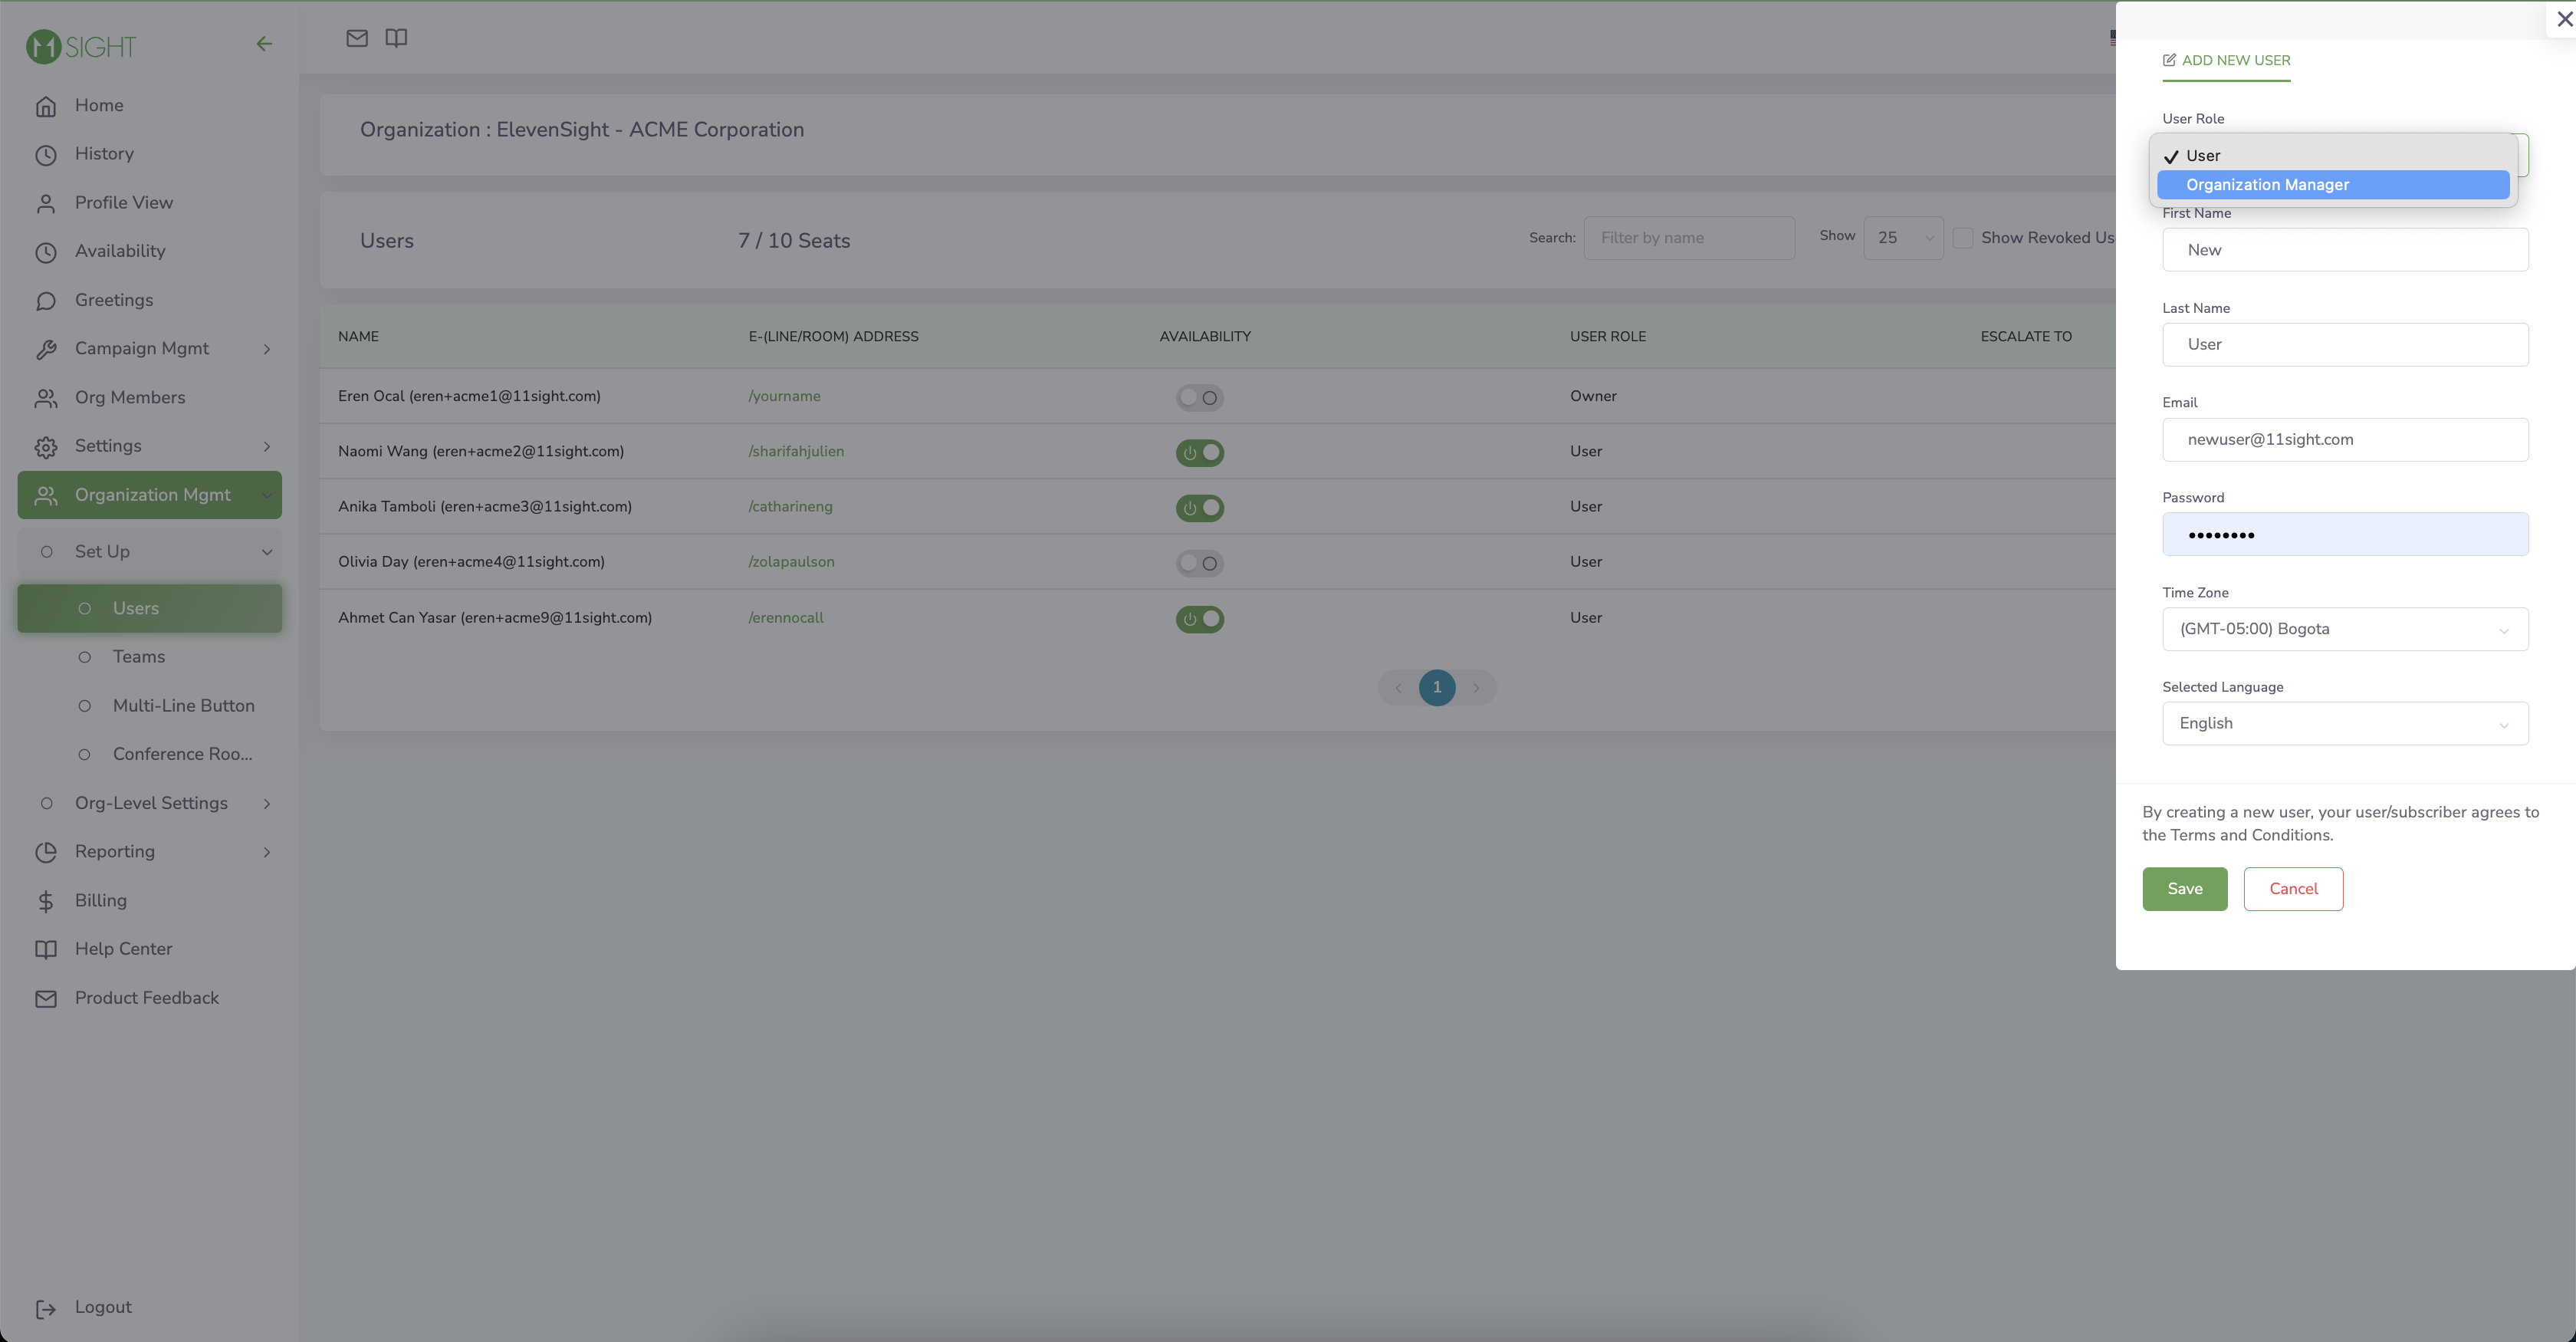
Task: Check the Show Revoked Users checkbox
Action: pos(1962,238)
